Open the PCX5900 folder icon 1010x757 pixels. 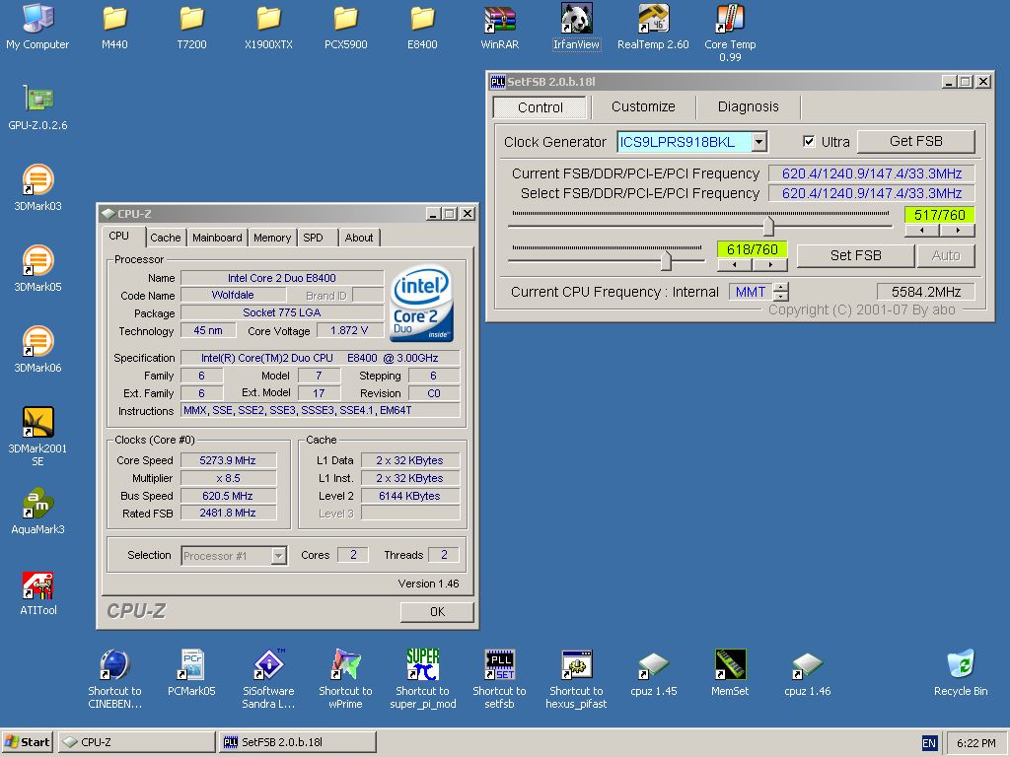click(x=345, y=27)
